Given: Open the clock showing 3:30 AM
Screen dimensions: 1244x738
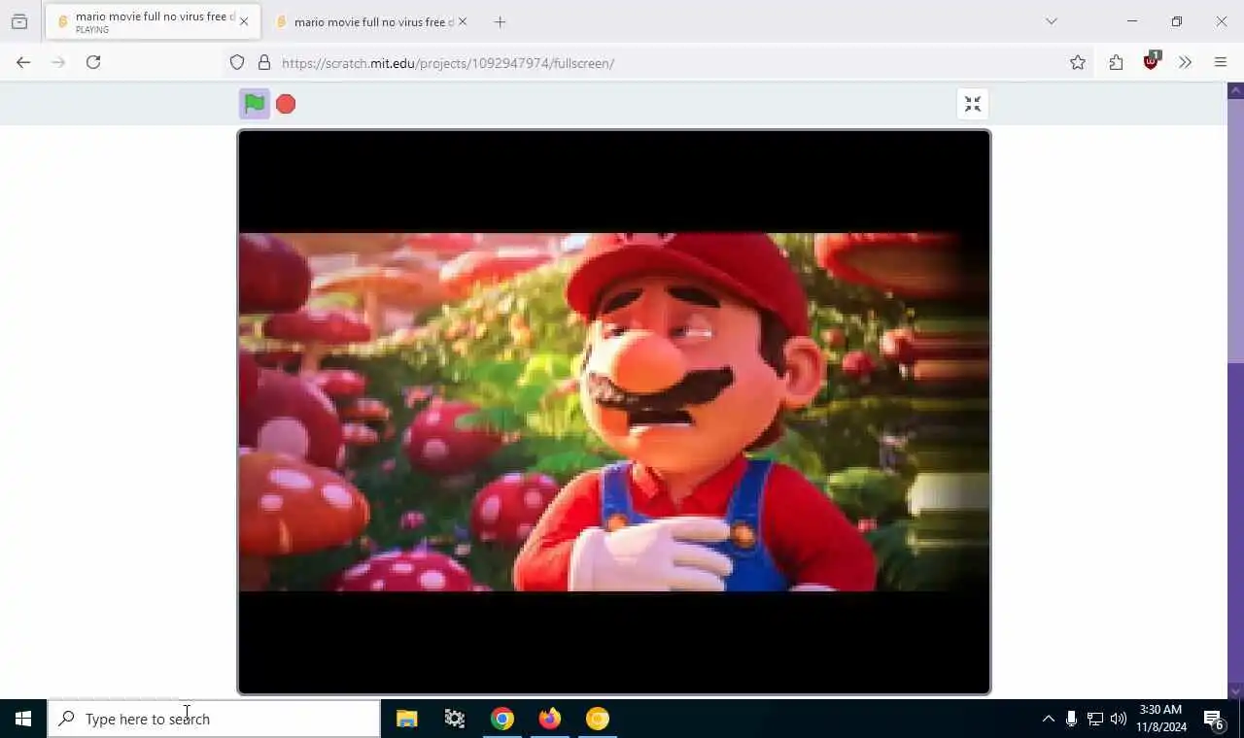Looking at the screenshot, I should coord(1161,719).
